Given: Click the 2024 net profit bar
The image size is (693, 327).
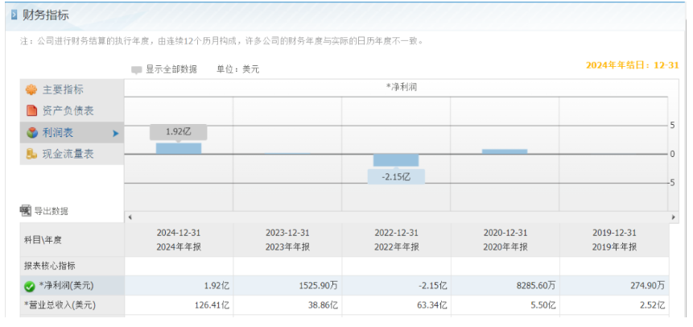Looking at the screenshot, I should [179, 148].
